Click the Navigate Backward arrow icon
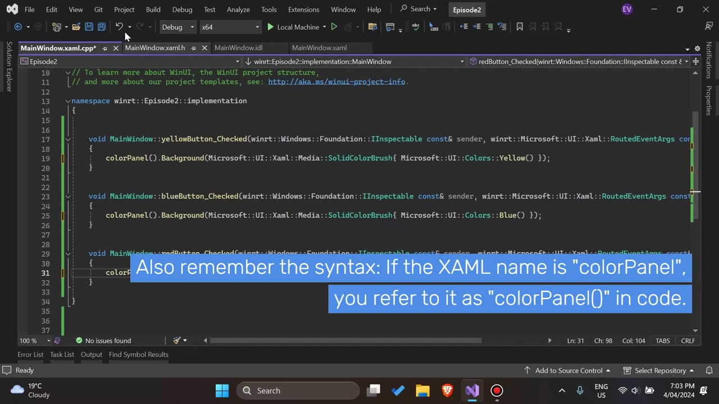The width and height of the screenshot is (719, 404). pyautogui.click(x=18, y=27)
